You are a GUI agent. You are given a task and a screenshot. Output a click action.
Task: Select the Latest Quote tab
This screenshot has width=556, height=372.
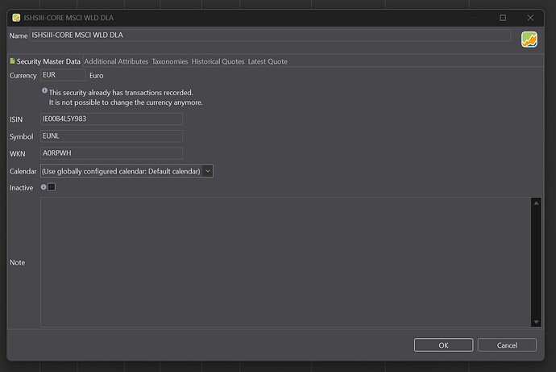268,61
